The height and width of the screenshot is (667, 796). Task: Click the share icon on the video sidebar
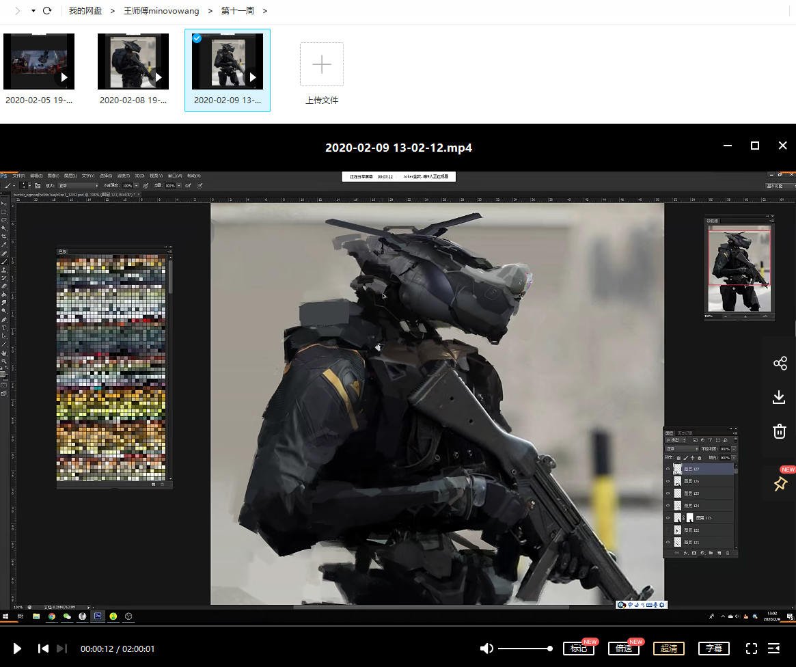tap(780, 363)
